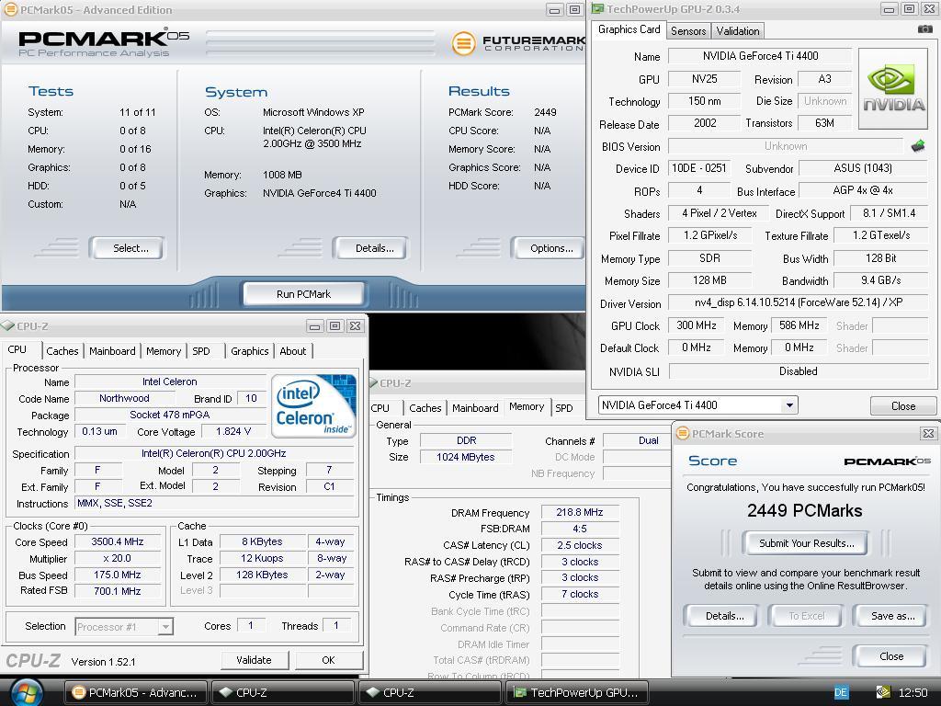Click the Code Name Northwood value

(125, 398)
